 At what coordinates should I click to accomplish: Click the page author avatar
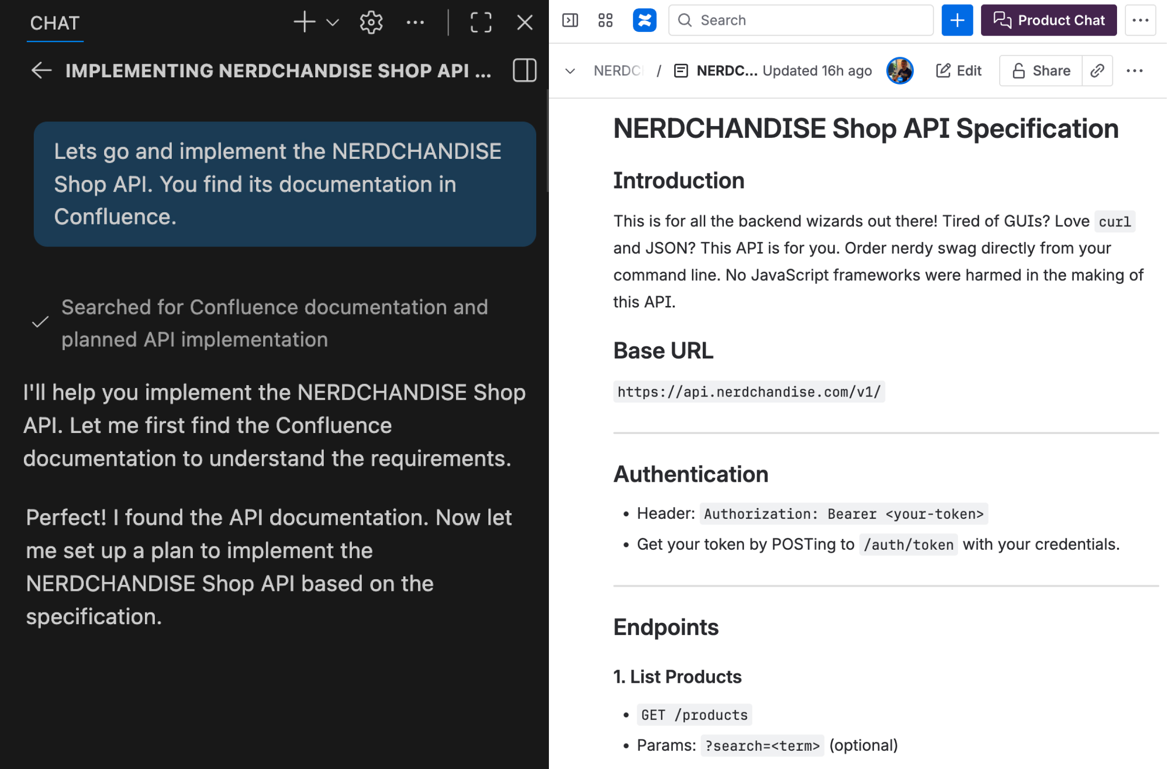click(x=901, y=71)
